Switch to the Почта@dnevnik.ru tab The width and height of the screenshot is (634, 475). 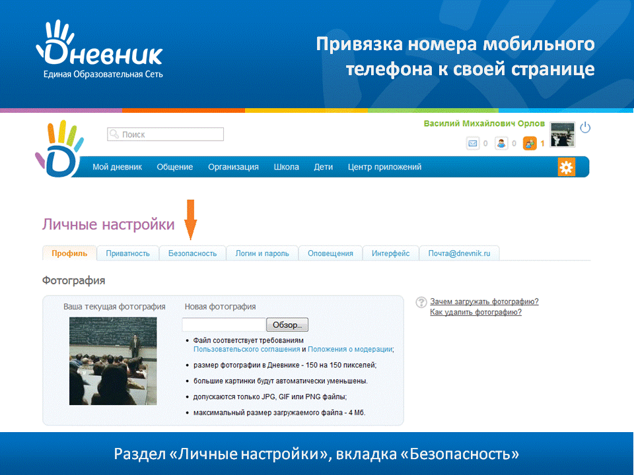click(x=460, y=253)
